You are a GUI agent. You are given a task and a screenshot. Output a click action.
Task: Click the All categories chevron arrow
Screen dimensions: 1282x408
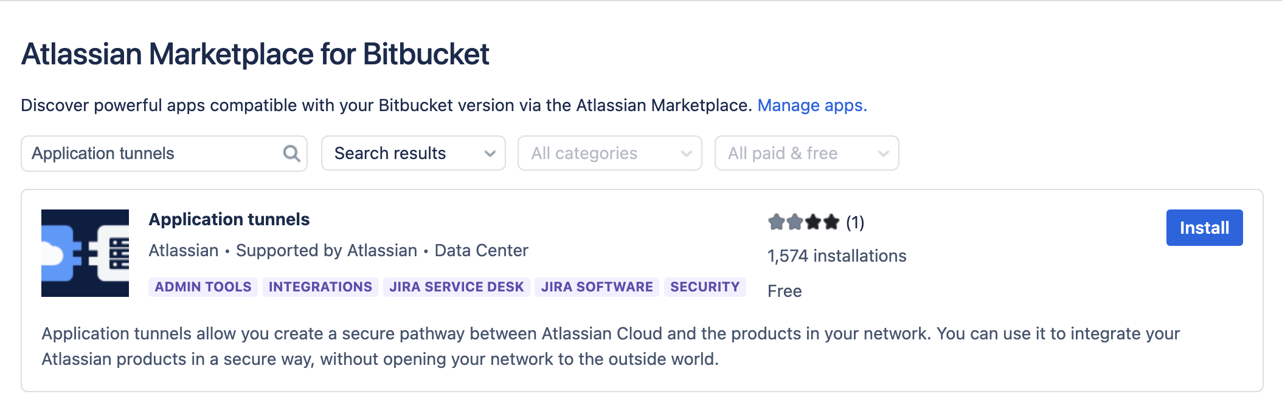click(687, 154)
